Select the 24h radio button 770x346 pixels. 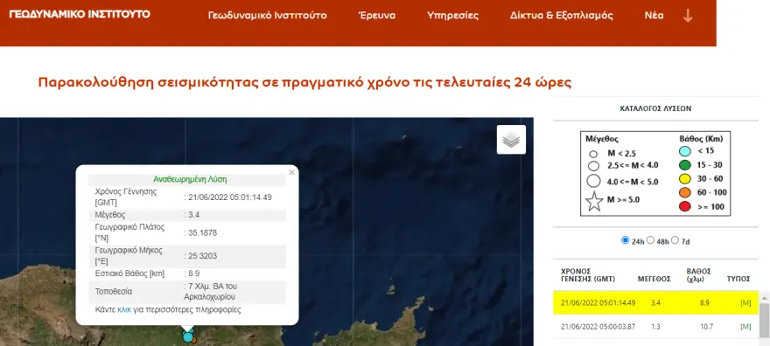click(625, 240)
